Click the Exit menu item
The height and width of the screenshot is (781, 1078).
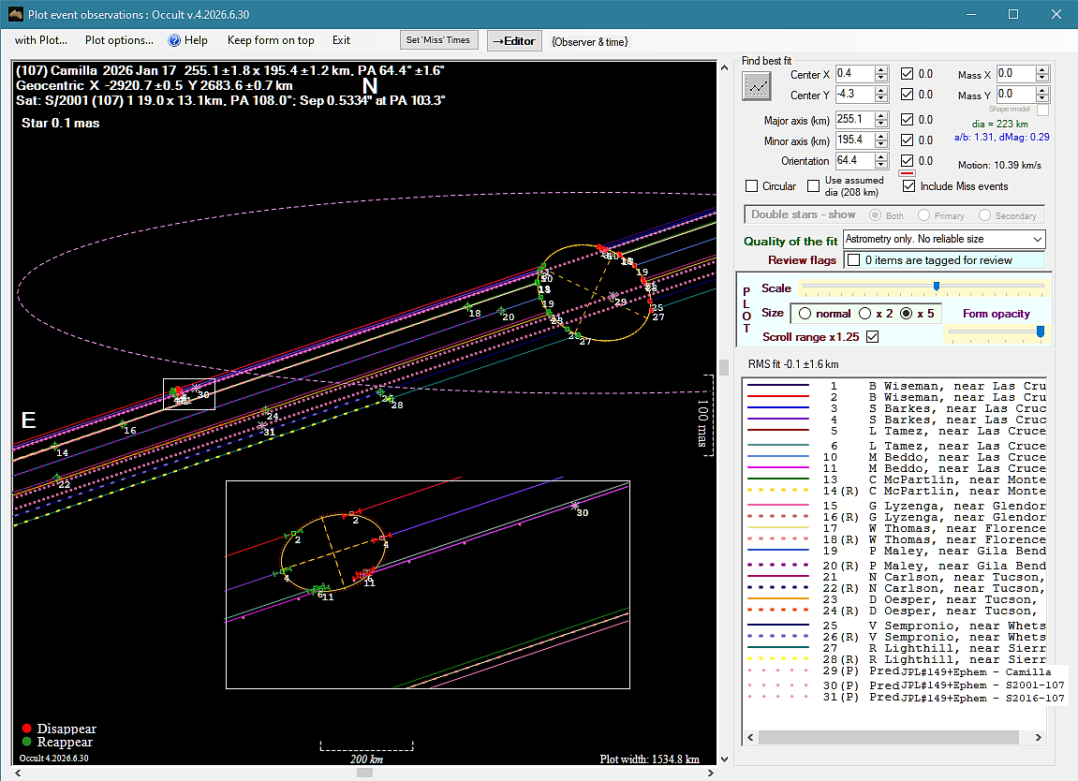tap(342, 40)
